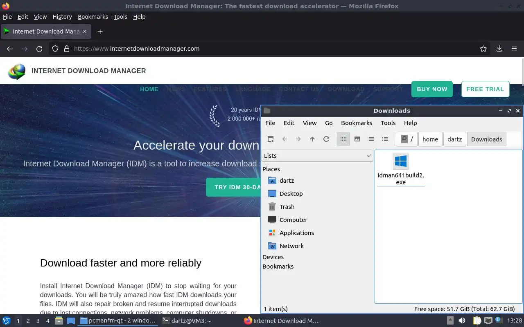Open Firefox Bookmarks menu

(x=93, y=17)
